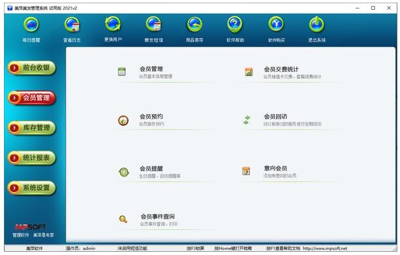This screenshot has height=255, width=400.
Task: Open the 会员事件查询 title link
Action: pyautogui.click(x=157, y=216)
